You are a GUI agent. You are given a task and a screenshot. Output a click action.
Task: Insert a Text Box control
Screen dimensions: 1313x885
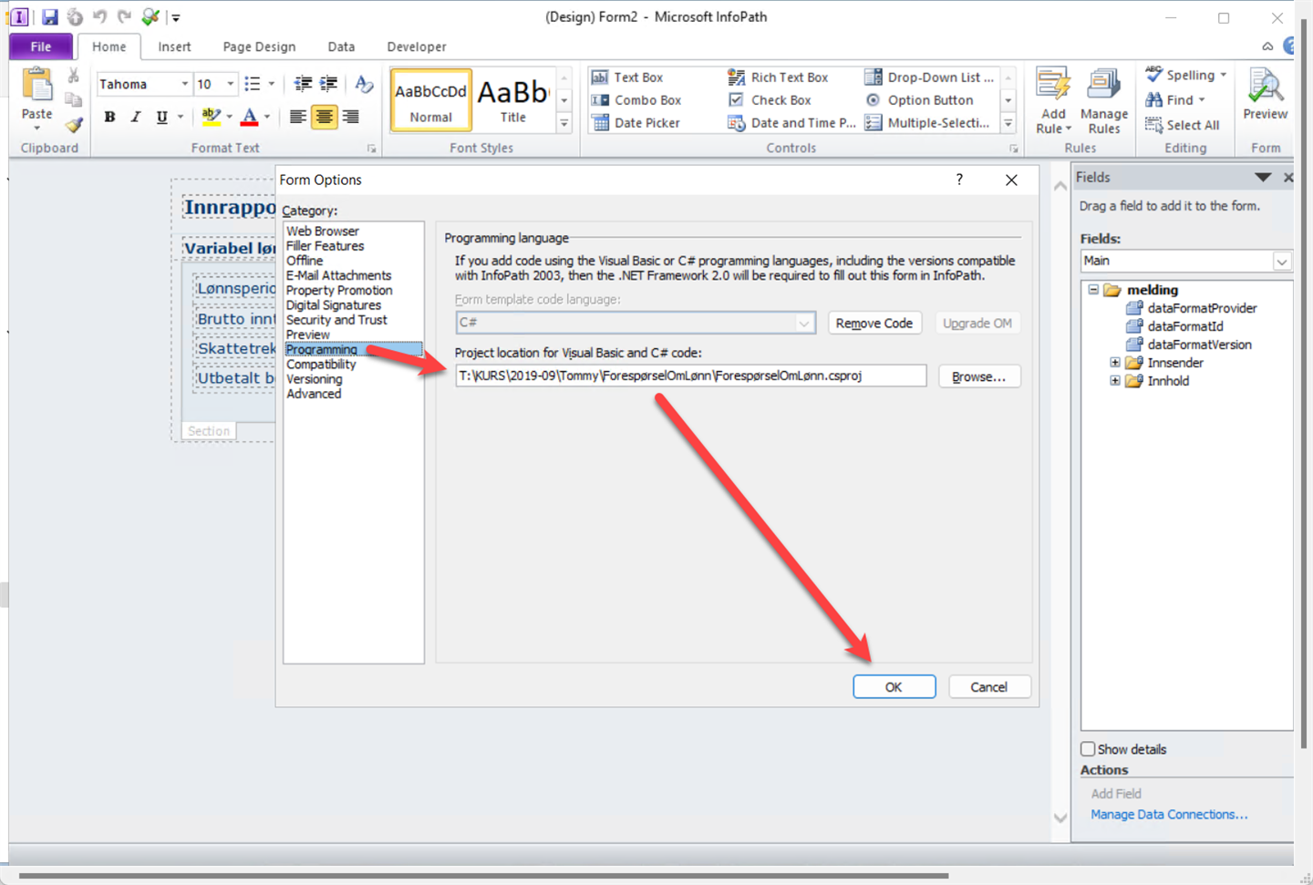coord(628,77)
